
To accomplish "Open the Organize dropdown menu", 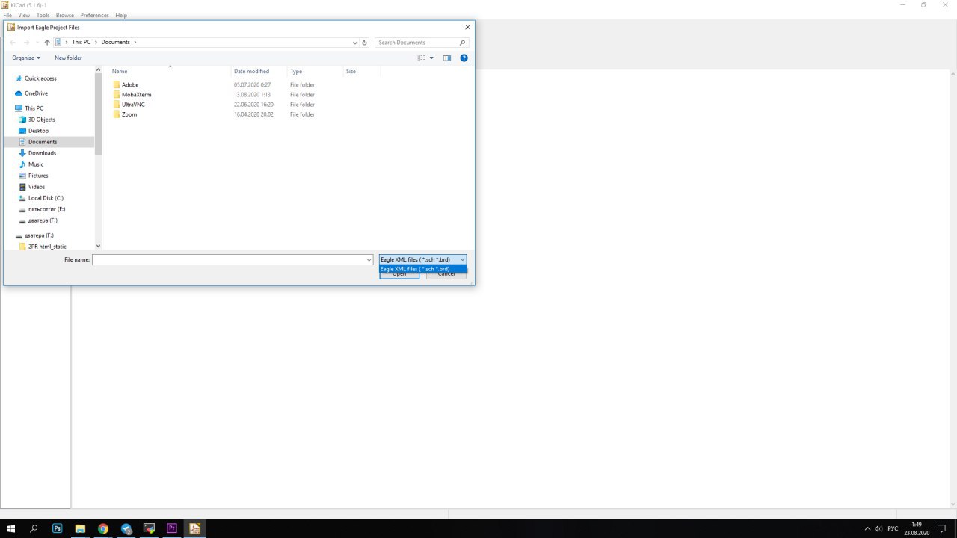I will pyautogui.click(x=26, y=58).
